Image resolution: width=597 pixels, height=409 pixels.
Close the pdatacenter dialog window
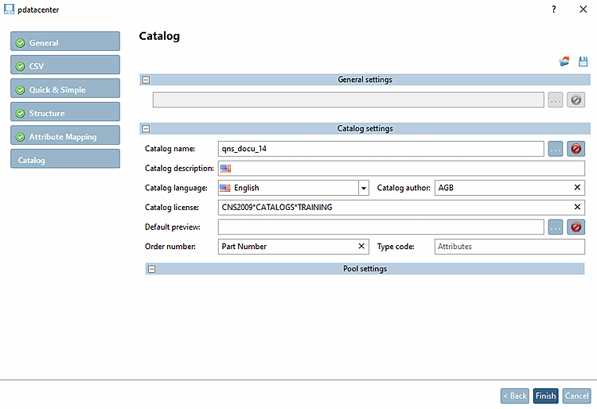[x=583, y=9]
